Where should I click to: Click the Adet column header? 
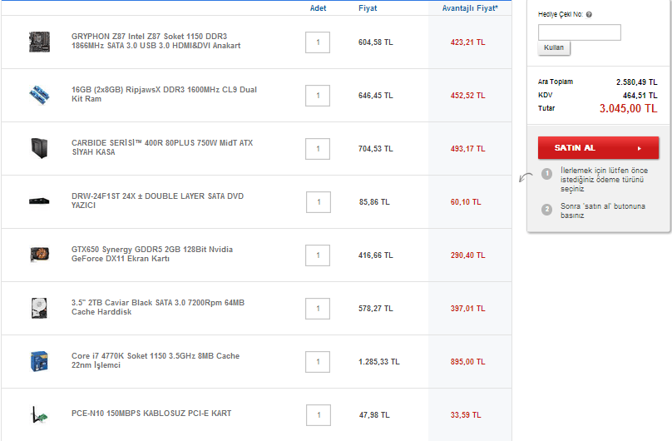(318, 8)
